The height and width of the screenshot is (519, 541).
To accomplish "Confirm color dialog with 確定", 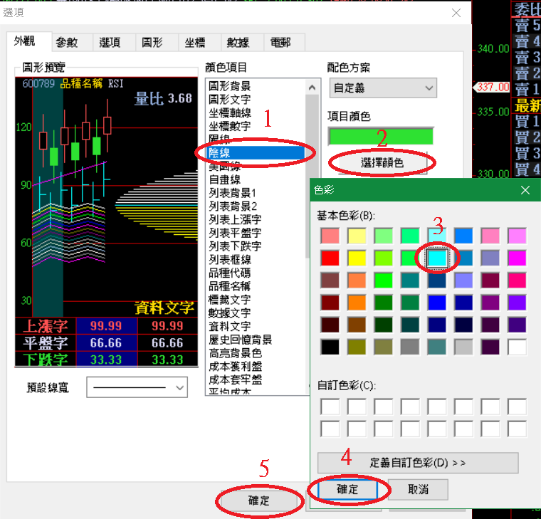I will [347, 490].
